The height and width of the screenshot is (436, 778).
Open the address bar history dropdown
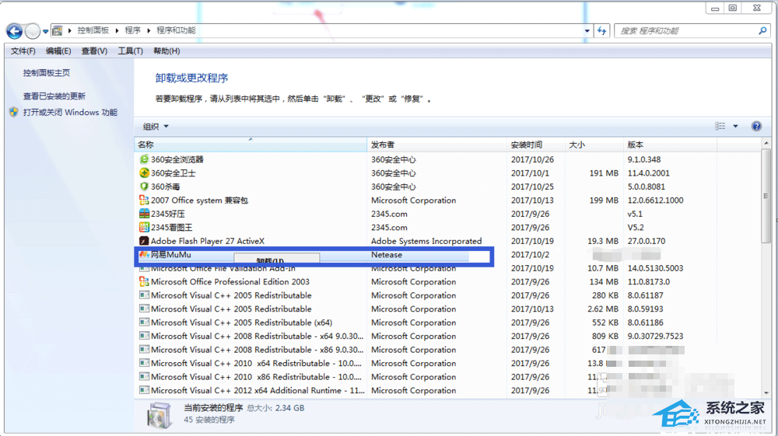point(587,31)
